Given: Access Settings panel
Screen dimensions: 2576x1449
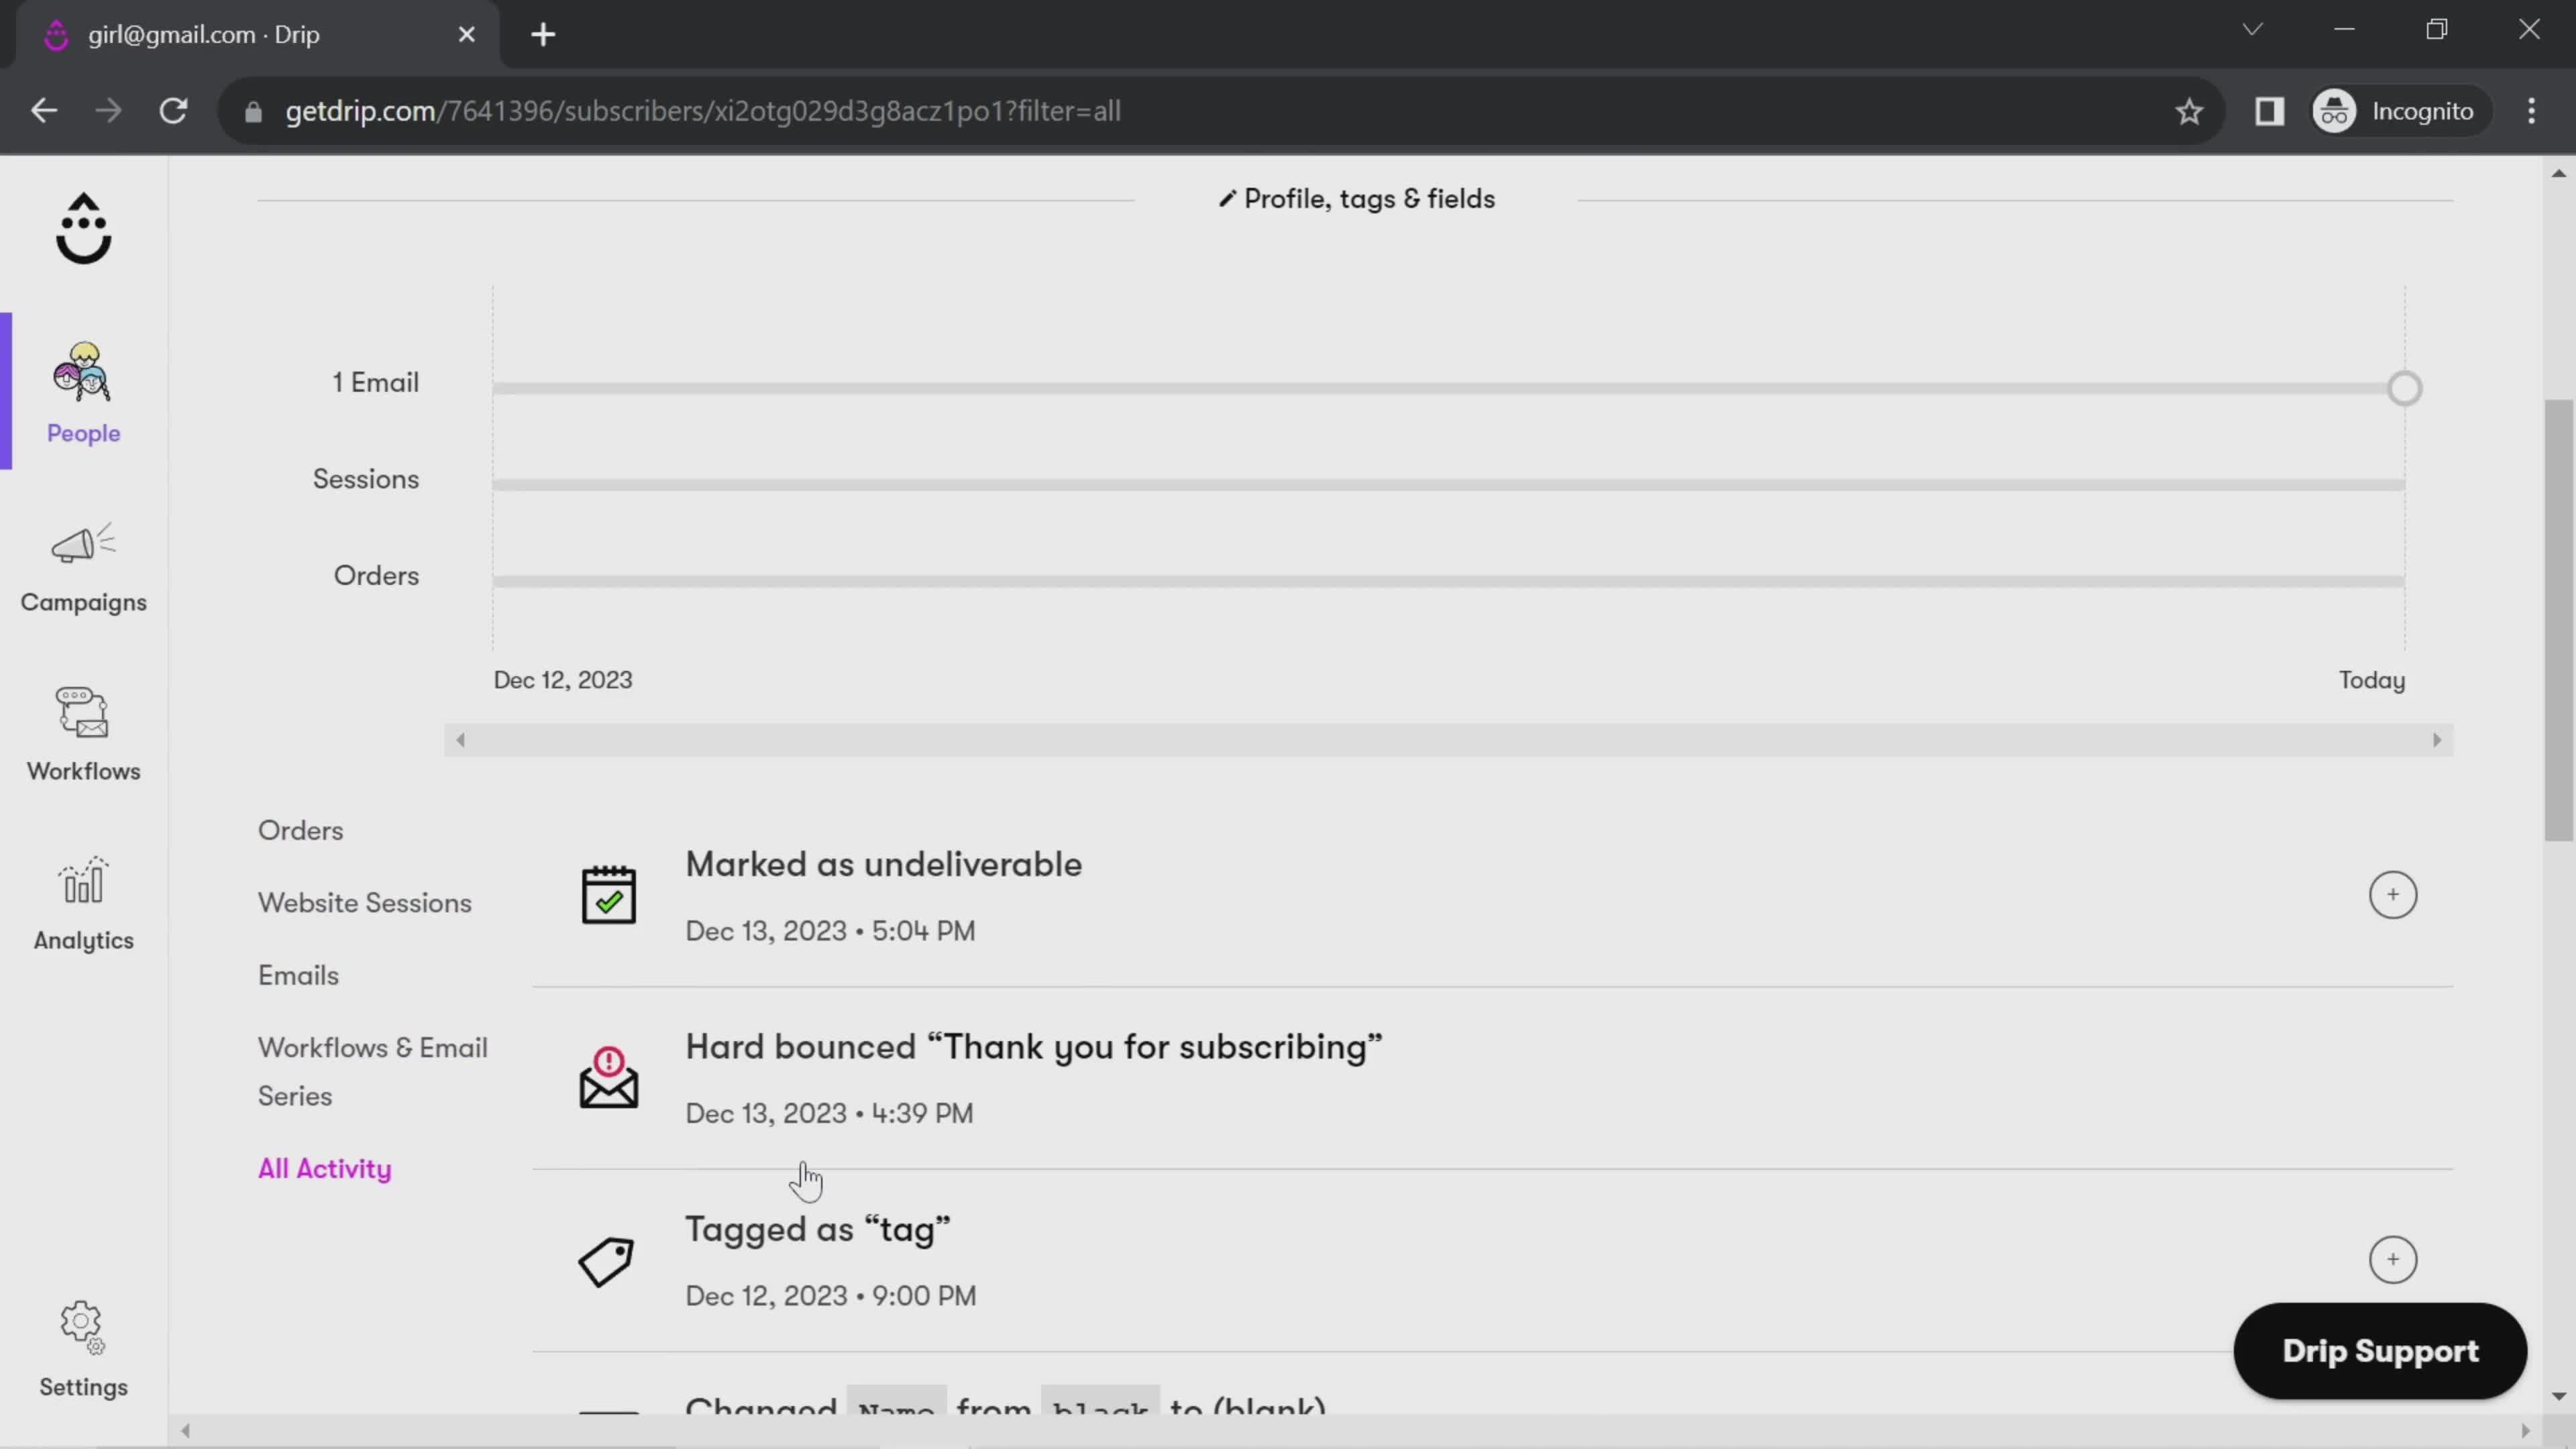Looking at the screenshot, I should point(83,1348).
